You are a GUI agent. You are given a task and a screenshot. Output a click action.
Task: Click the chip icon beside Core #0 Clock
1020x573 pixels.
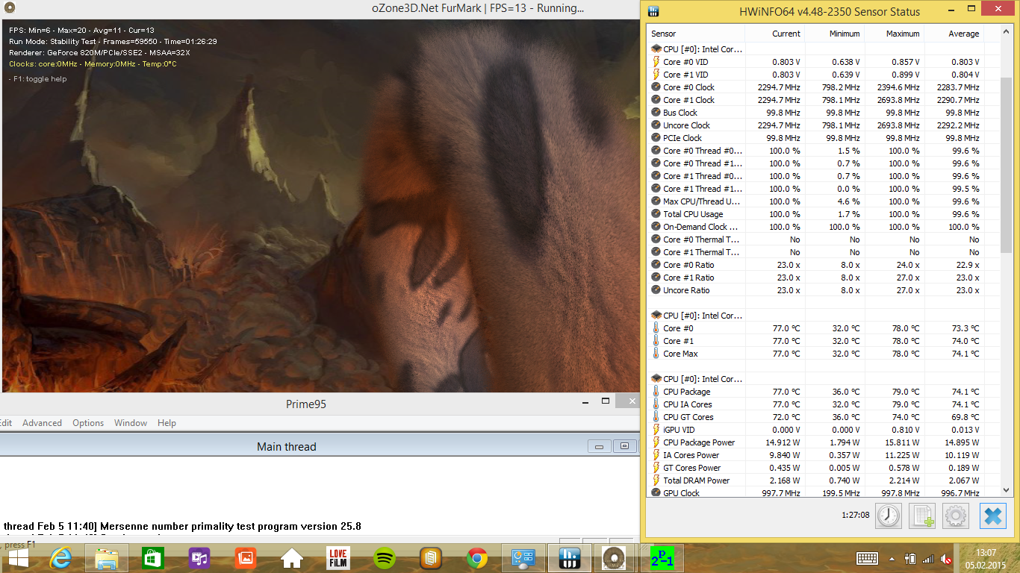(656, 87)
